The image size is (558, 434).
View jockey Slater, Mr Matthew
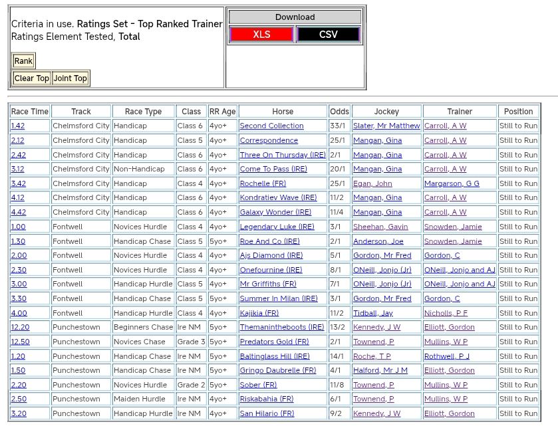(386, 126)
